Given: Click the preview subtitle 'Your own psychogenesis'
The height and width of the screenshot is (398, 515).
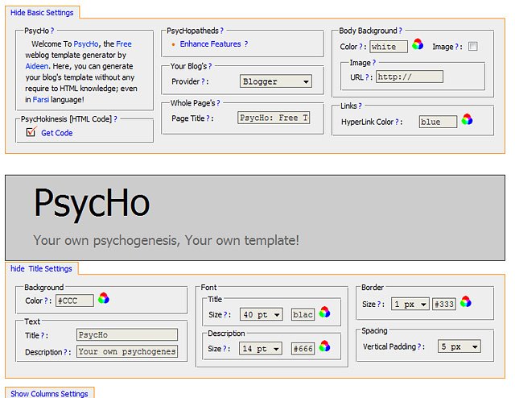Looking at the screenshot, I should tap(107, 240).
